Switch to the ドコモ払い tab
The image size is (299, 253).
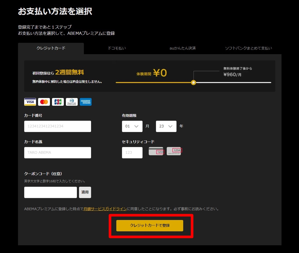click(117, 48)
